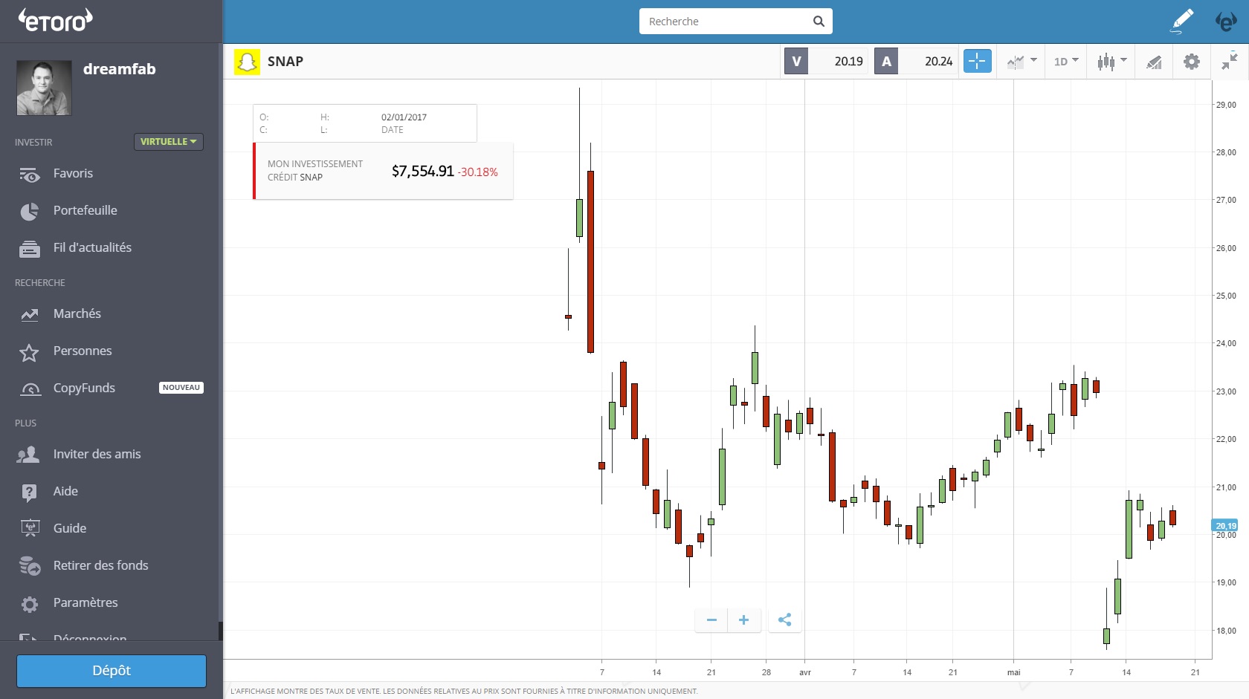Click the Aide question mark icon
The image size is (1249, 699).
[x=29, y=492]
